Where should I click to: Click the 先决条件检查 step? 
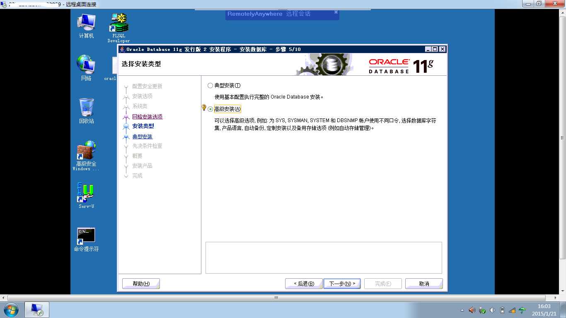[x=148, y=146]
